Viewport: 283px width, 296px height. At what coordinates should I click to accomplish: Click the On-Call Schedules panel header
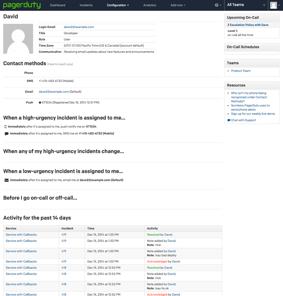click(x=252, y=47)
